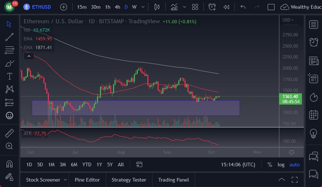Toggle the percent scale option
The width and height of the screenshot is (322, 187).
click(x=269, y=164)
